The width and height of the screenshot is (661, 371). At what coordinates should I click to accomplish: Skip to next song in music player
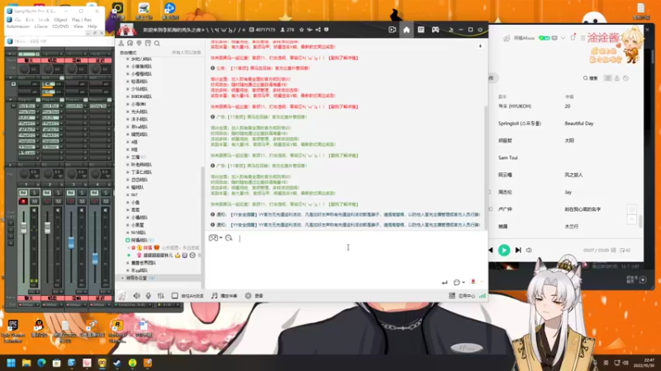point(518,251)
